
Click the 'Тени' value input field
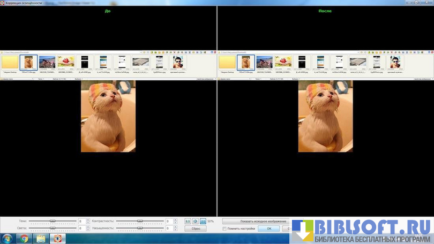point(81,221)
